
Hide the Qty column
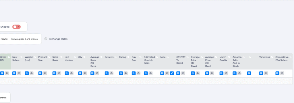coord(85,73)
